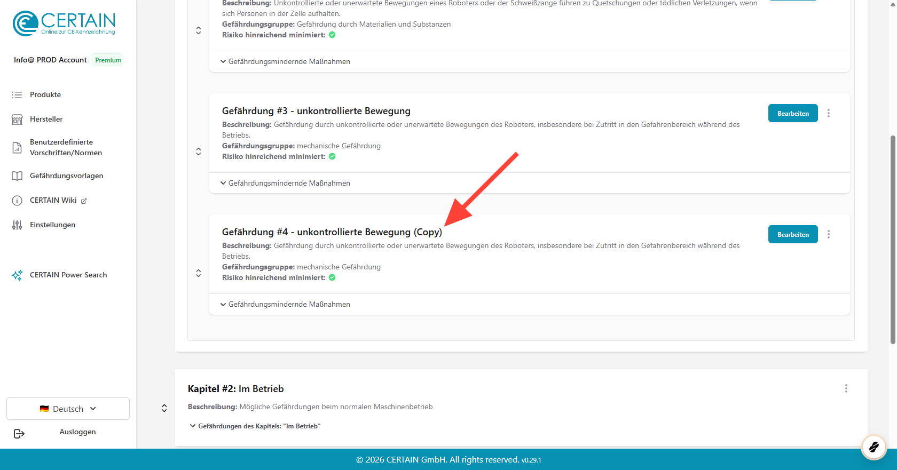Click the logout arrow icon
897x470 pixels.
(x=19, y=433)
